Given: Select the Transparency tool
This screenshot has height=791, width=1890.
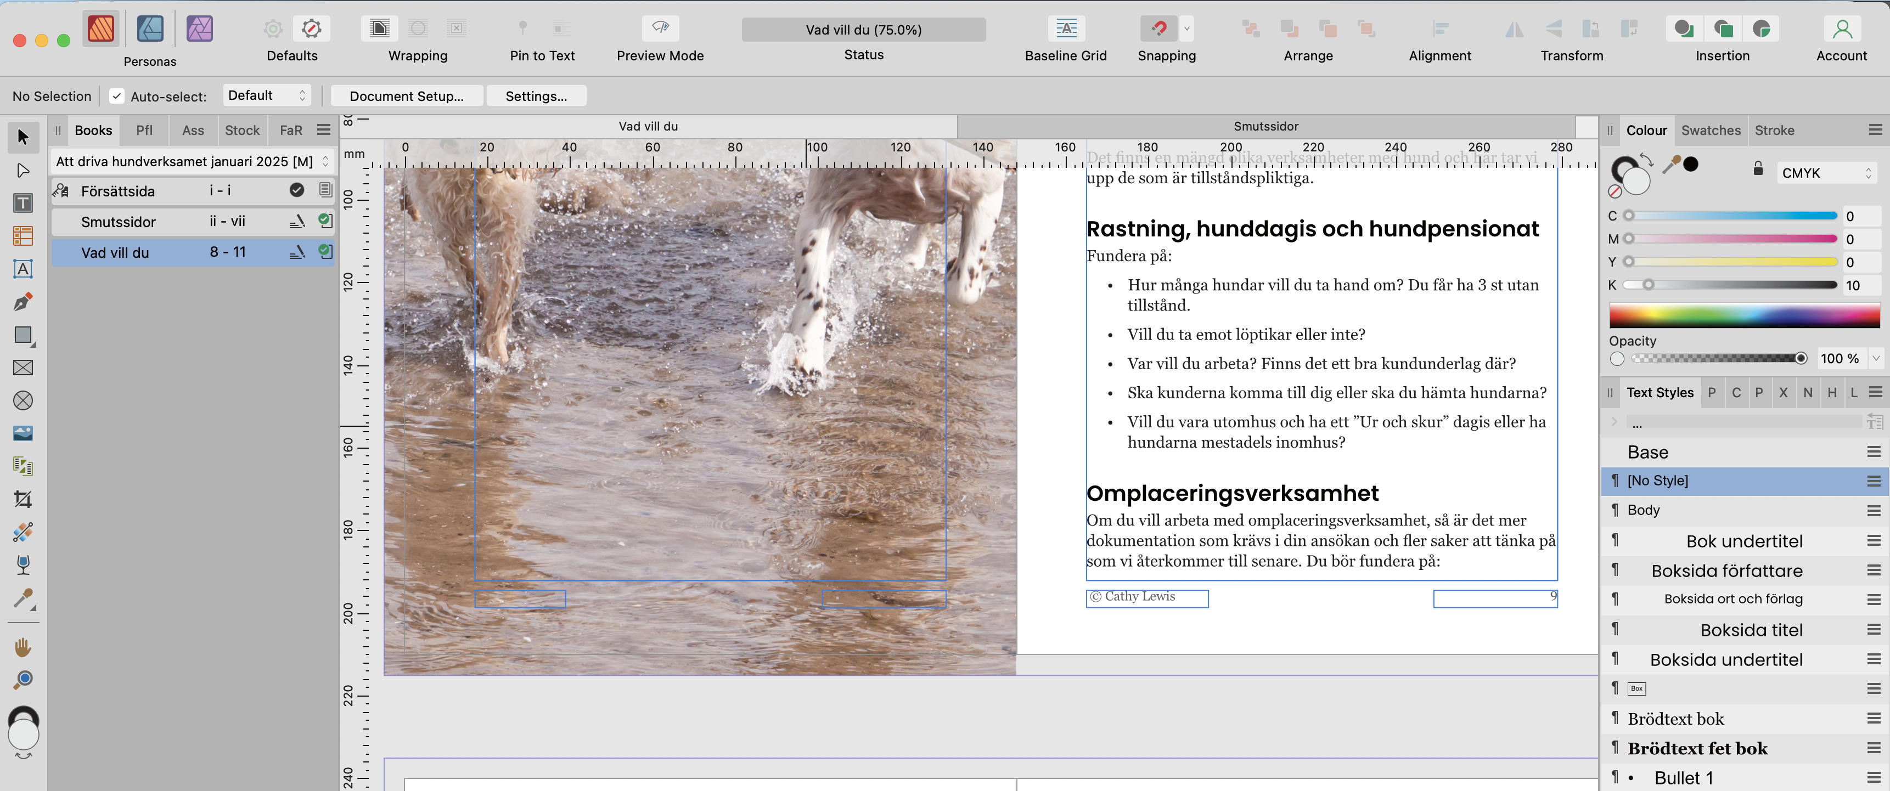Looking at the screenshot, I should click(x=22, y=565).
